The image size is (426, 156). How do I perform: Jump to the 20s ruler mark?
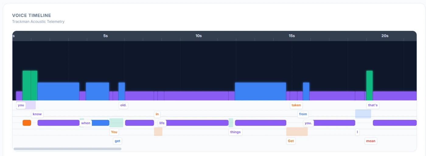[x=385, y=36]
